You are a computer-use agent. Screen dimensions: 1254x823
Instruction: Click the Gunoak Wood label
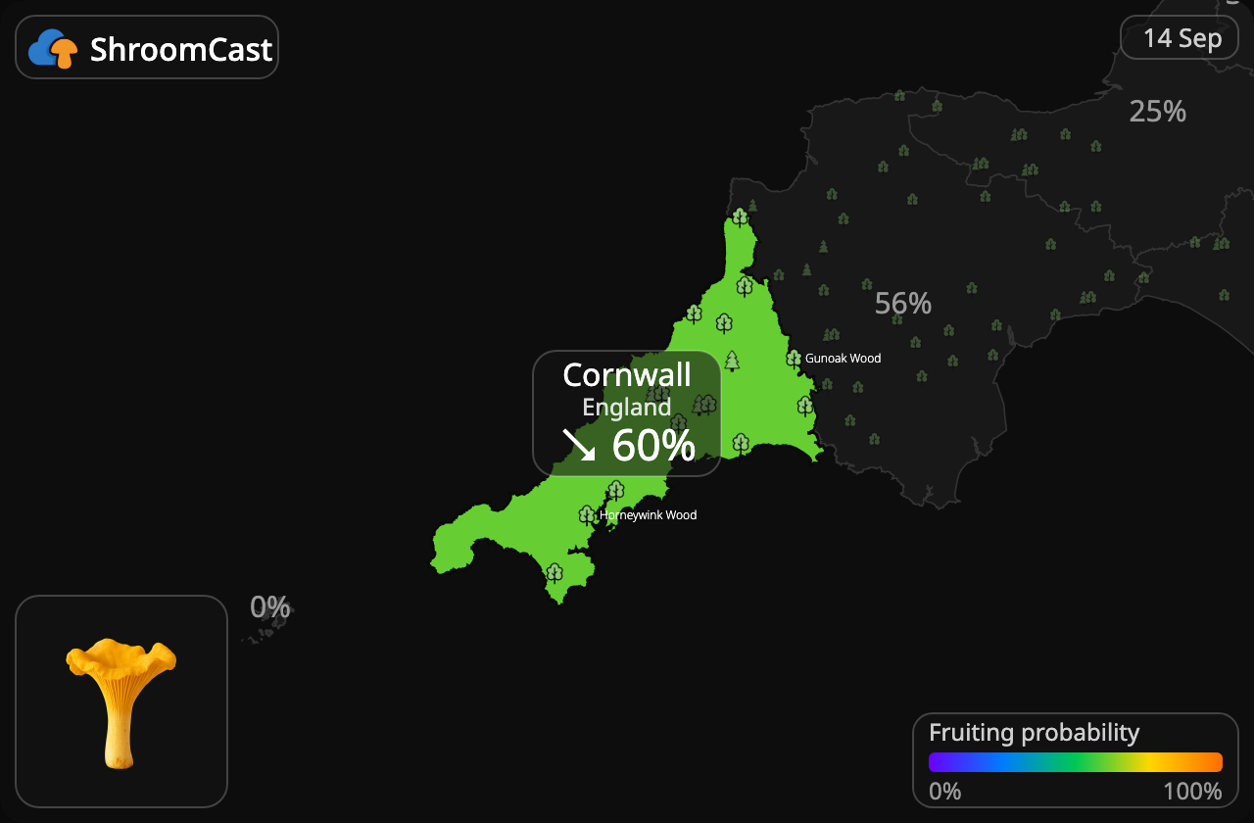click(x=843, y=359)
